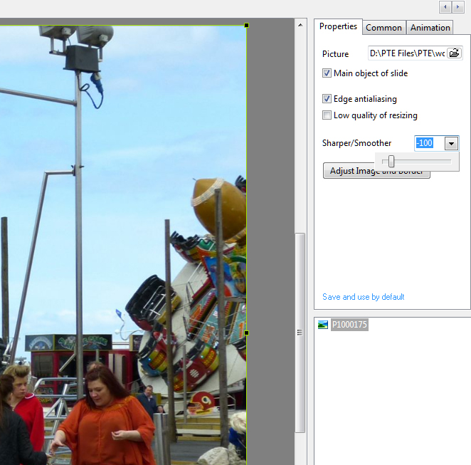The height and width of the screenshot is (465, 471).
Task: Click into the Picture file path field
Action: pyautogui.click(x=407, y=53)
